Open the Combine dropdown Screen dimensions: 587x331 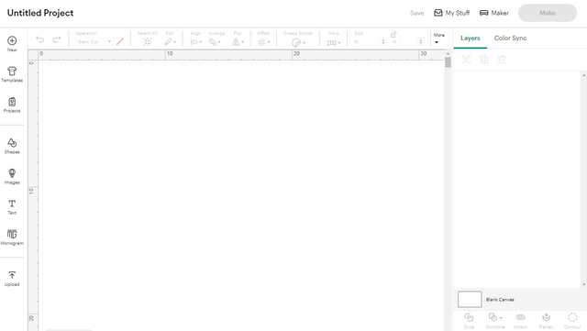pos(495,321)
